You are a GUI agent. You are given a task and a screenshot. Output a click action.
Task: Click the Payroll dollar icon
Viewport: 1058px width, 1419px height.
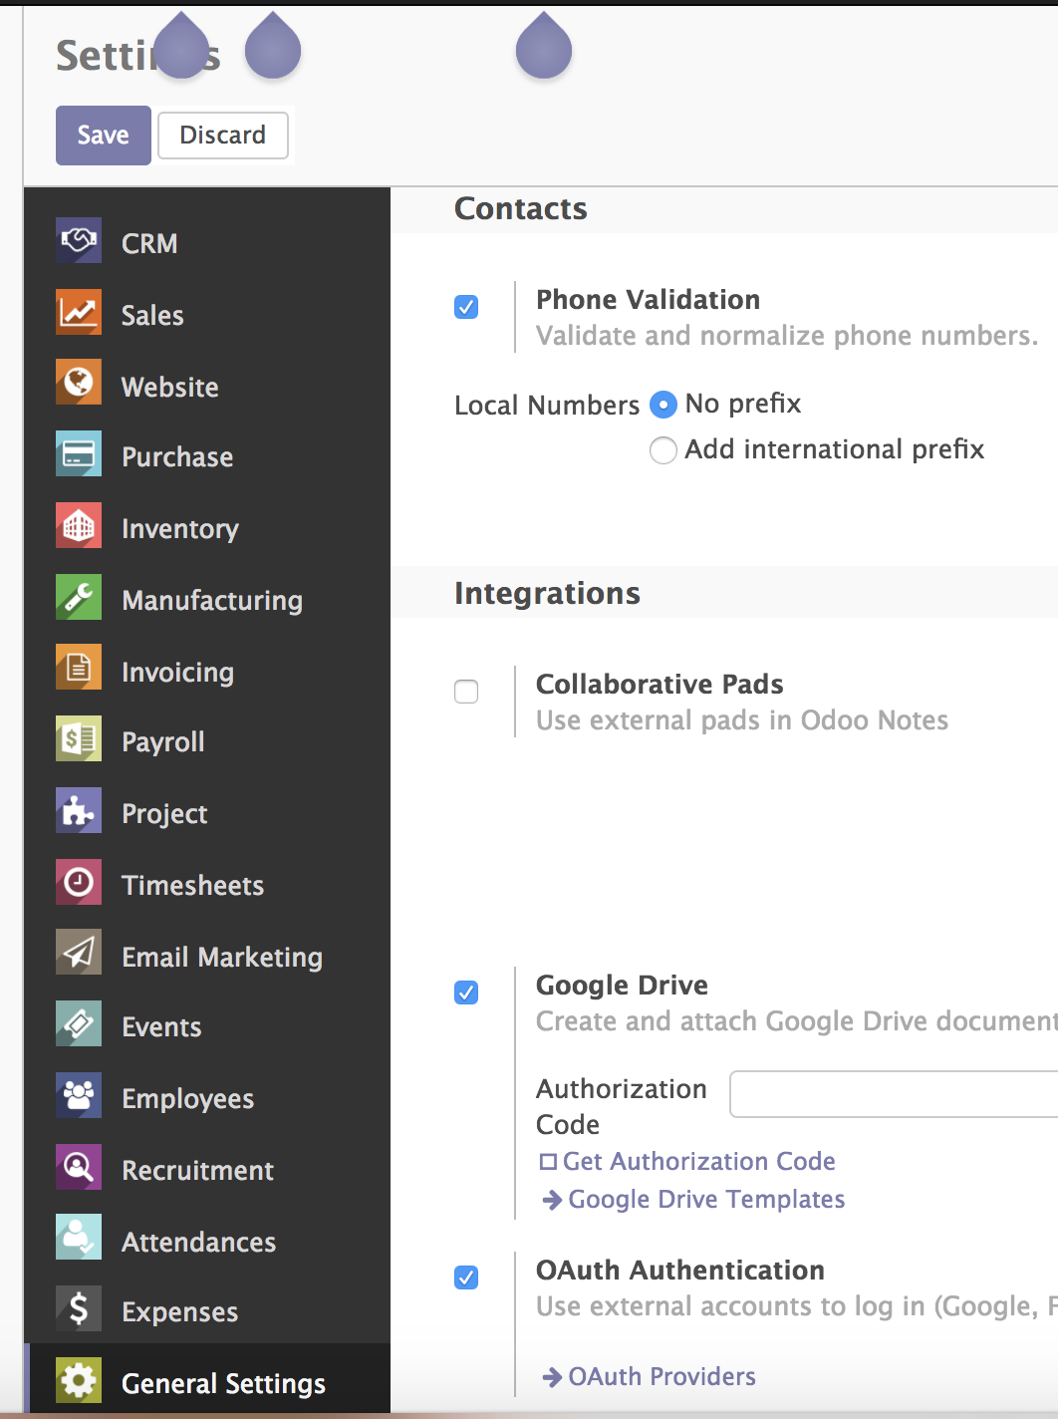[79, 738]
